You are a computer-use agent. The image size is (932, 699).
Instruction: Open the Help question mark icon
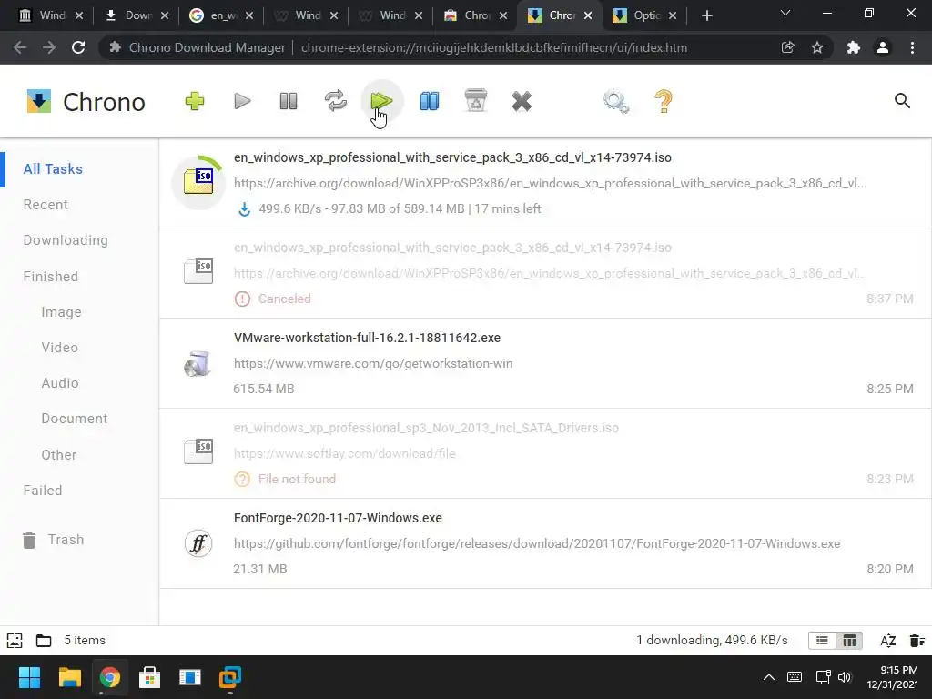(x=664, y=101)
